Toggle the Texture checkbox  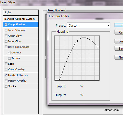[x=9, y=58]
